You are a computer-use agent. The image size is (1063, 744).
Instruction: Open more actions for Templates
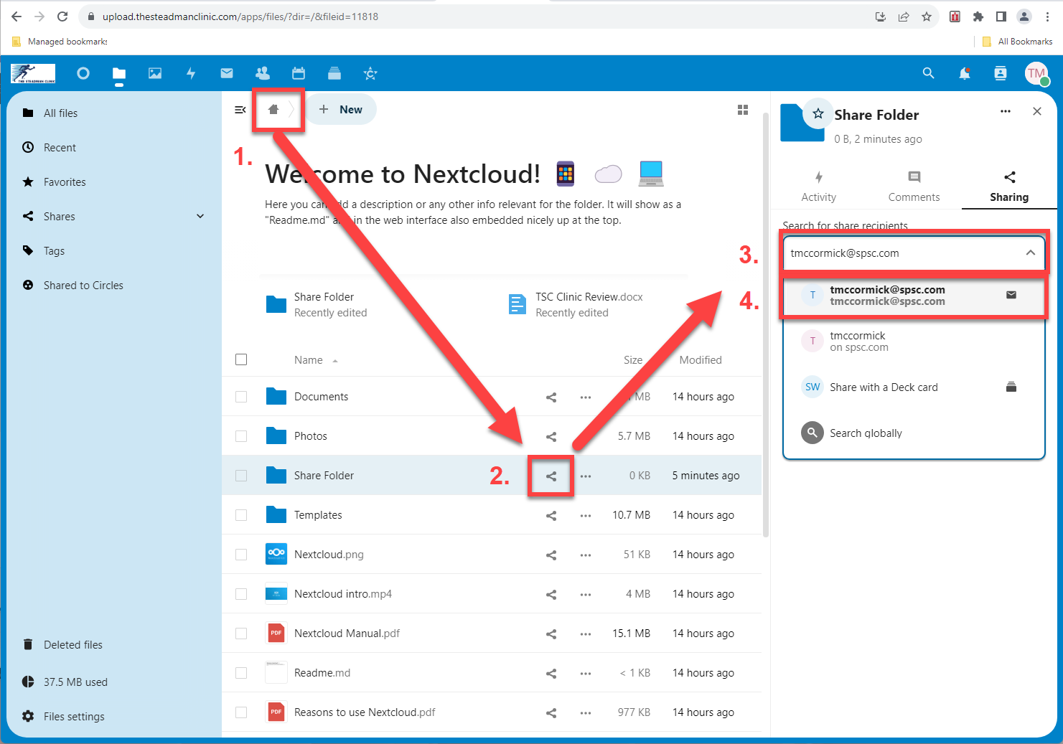[586, 515]
